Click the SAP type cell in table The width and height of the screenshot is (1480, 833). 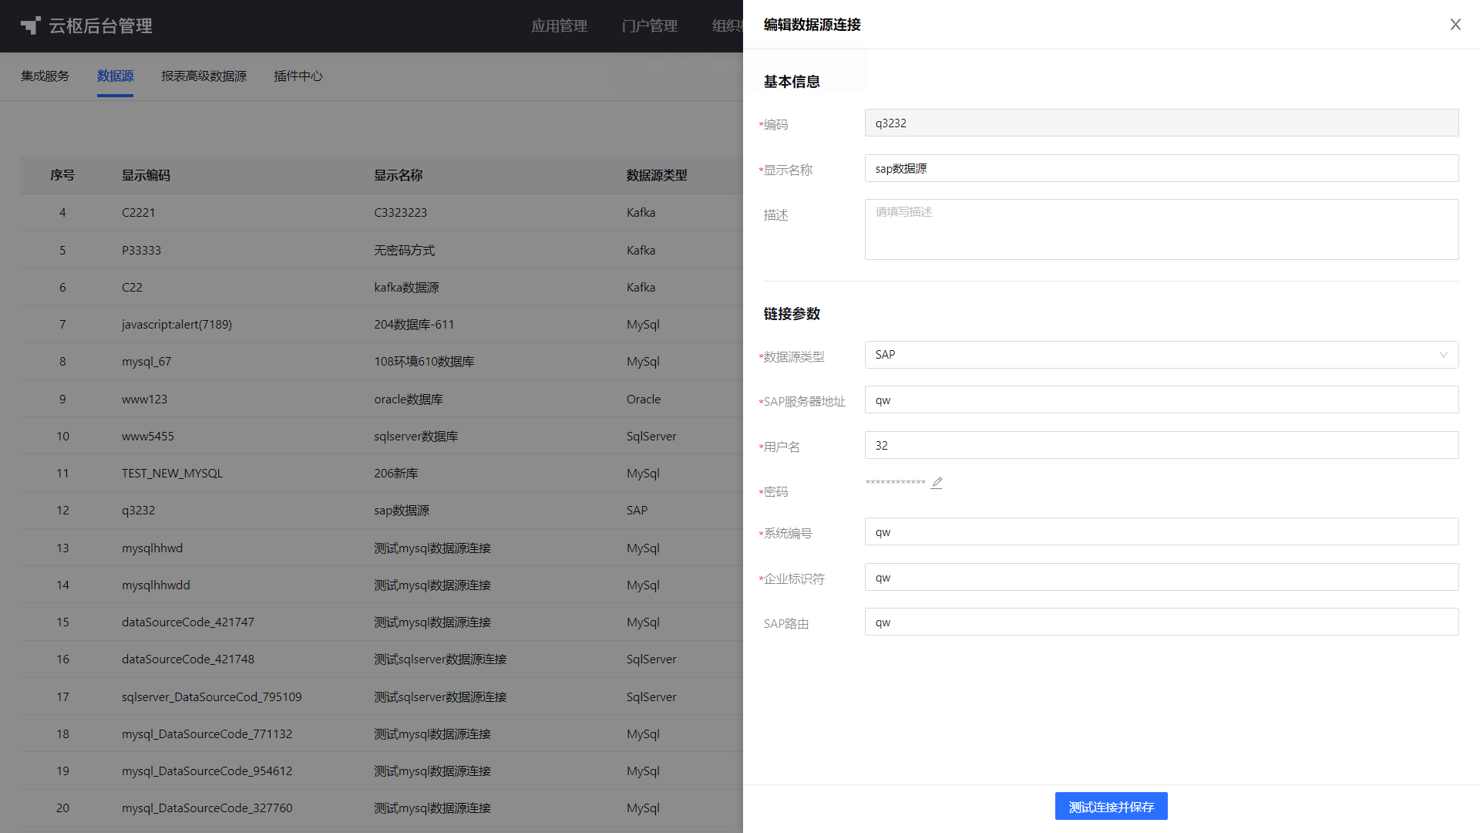(637, 510)
